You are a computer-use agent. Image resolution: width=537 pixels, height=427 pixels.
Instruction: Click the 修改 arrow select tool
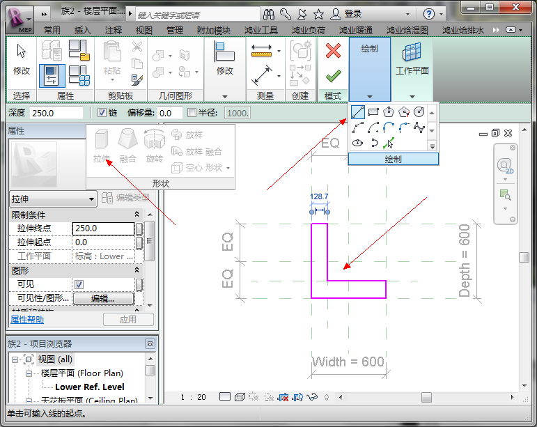click(x=22, y=59)
